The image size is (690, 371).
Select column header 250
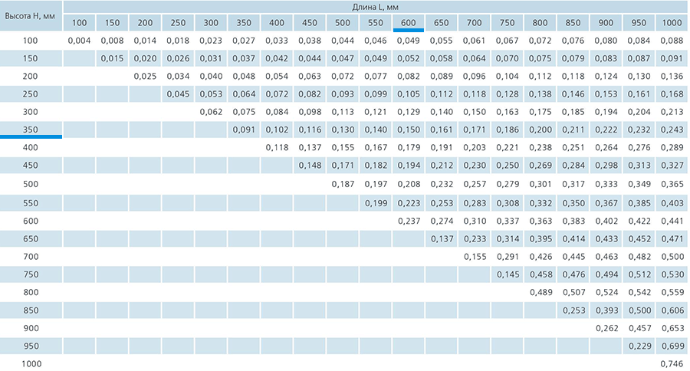[178, 23]
